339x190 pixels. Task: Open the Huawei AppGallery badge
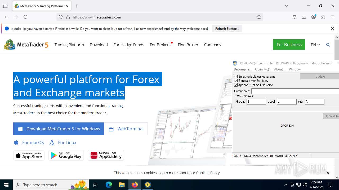[x=106, y=155]
